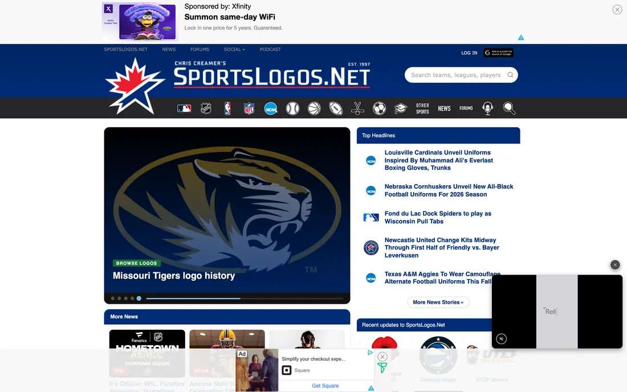Click the NHL Fanatics Hometown Remix thumbnail
627x392 pixels.
pos(147,353)
